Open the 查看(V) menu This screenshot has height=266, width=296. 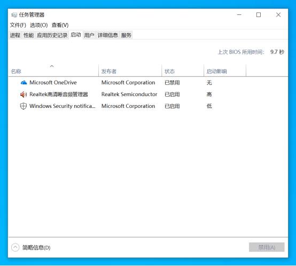pos(60,25)
